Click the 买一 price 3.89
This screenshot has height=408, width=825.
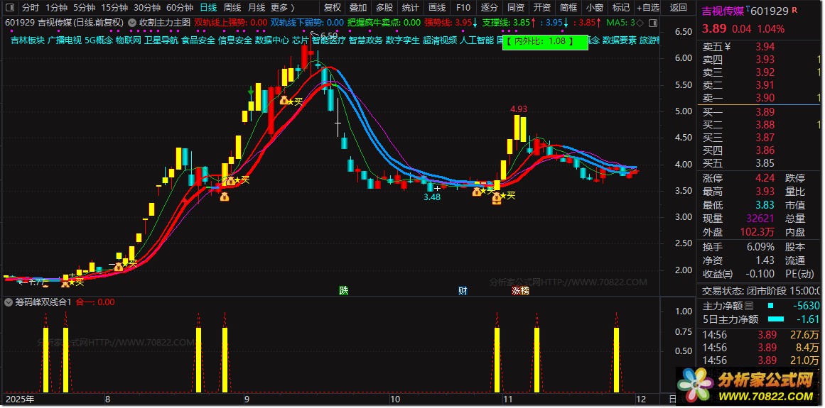[x=765, y=112]
